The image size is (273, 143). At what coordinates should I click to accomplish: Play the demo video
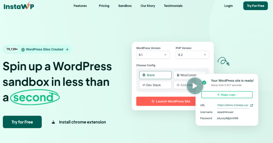coord(195,86)
